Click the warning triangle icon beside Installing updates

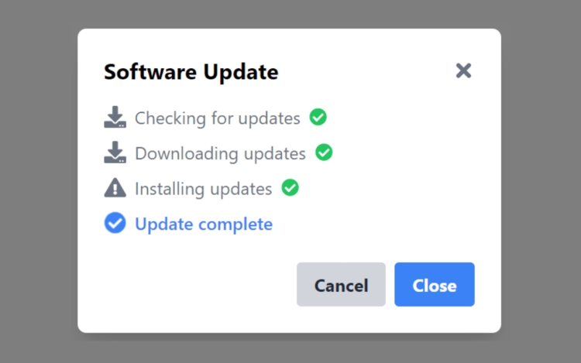115,187
